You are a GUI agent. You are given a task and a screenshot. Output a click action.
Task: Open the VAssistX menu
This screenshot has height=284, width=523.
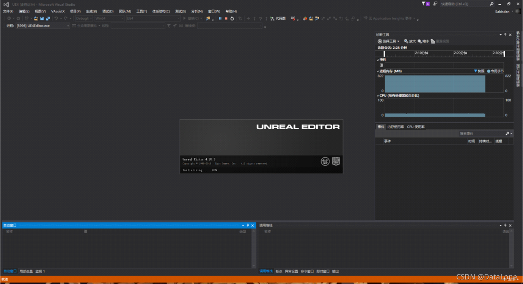tap(58, 11)
